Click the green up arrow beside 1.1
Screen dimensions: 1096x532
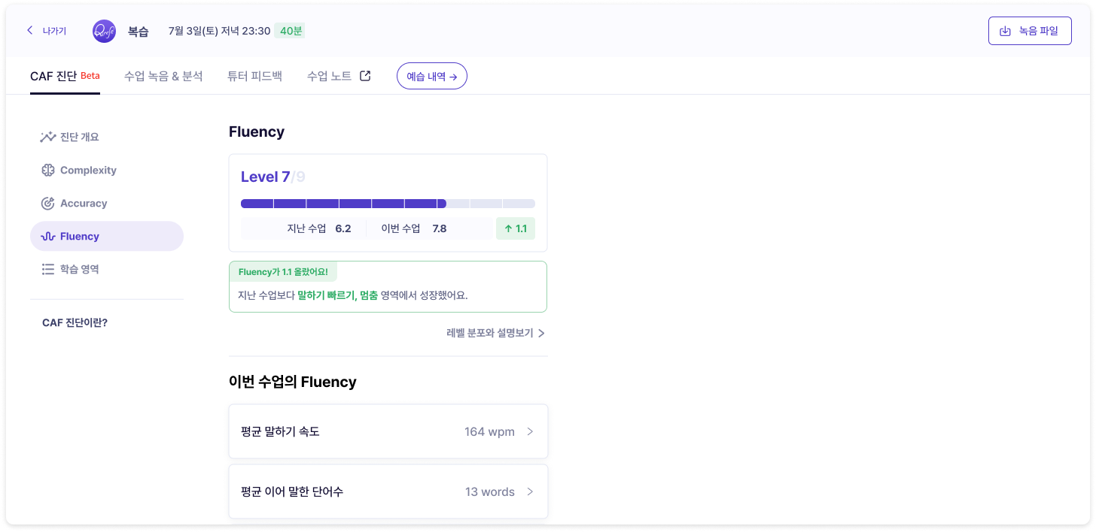(x=508, y=228)
